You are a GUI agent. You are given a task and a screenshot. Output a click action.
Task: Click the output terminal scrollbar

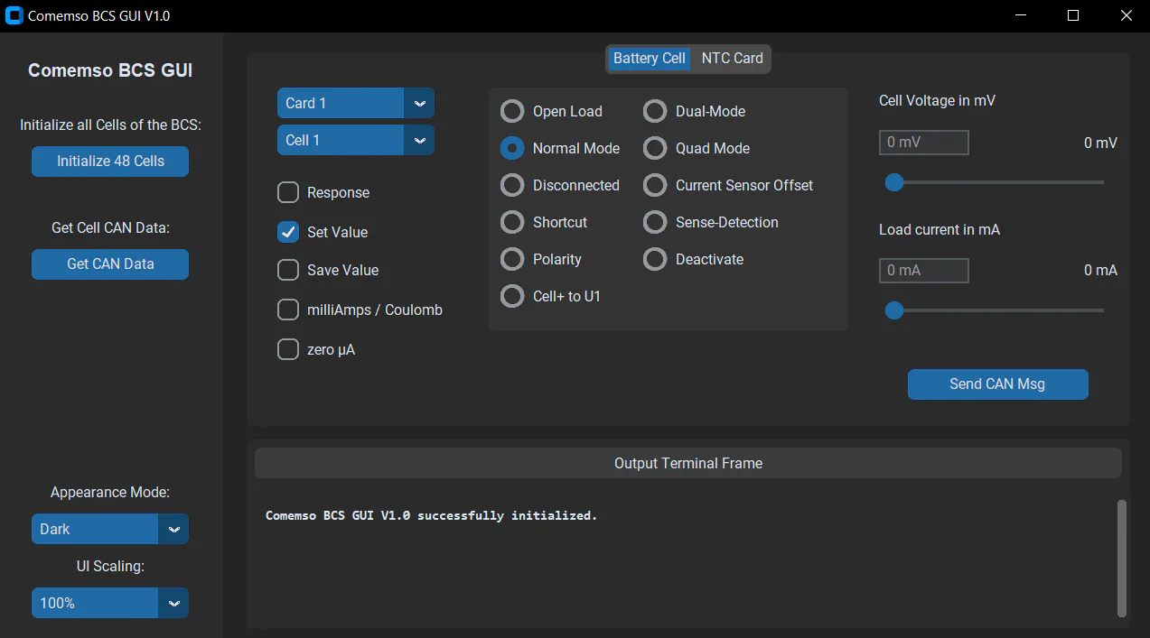(1122, 558)
